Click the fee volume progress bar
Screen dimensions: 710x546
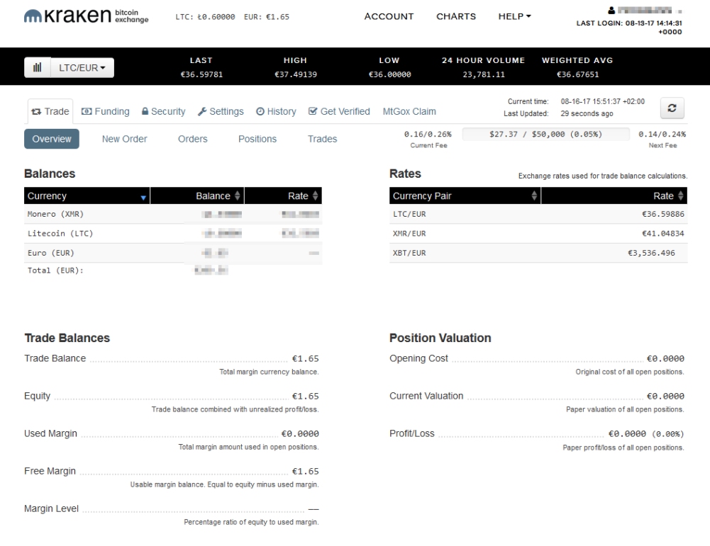pos(545,135)
